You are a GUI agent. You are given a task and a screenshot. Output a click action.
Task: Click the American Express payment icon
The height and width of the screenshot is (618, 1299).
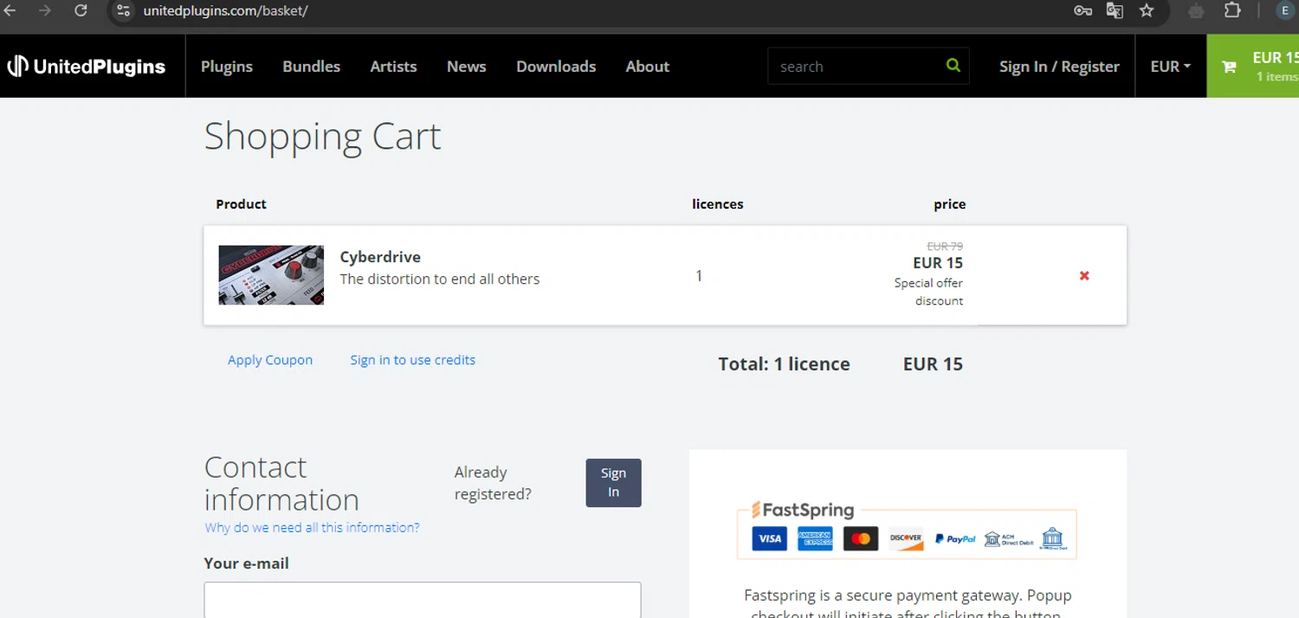[x=815, y=538]
